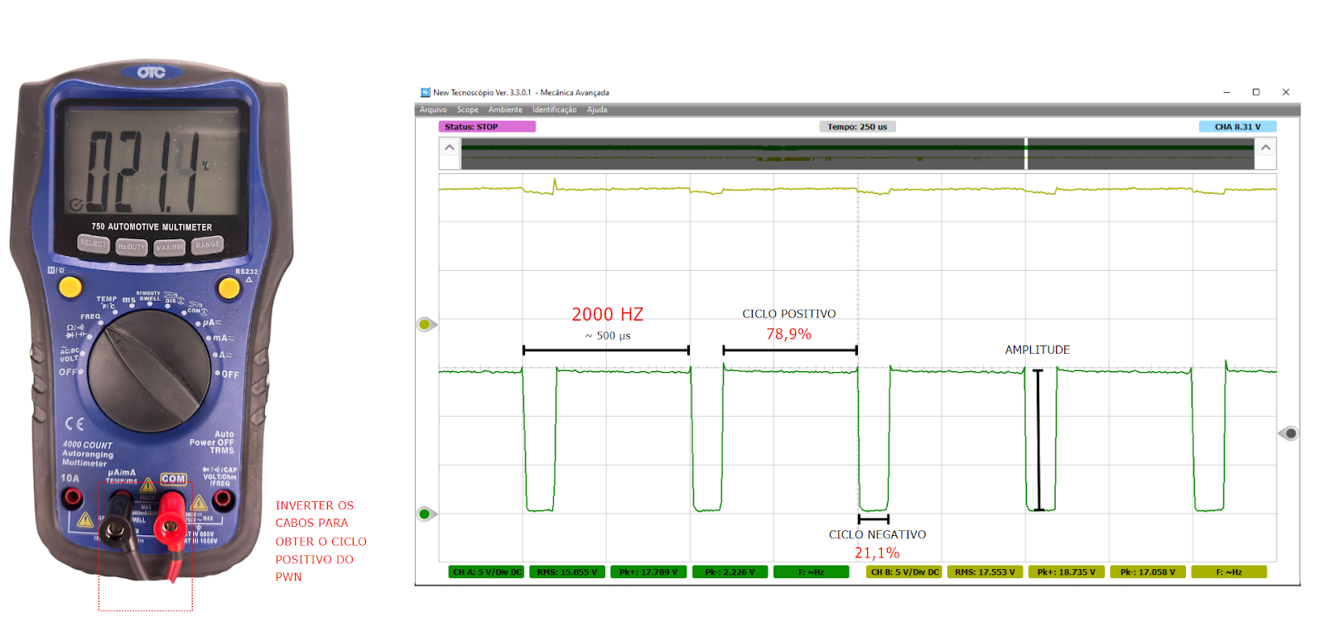1325x637 pixels.
Task: Close the Tecnoscópio window
Action: coord(1285,92)
